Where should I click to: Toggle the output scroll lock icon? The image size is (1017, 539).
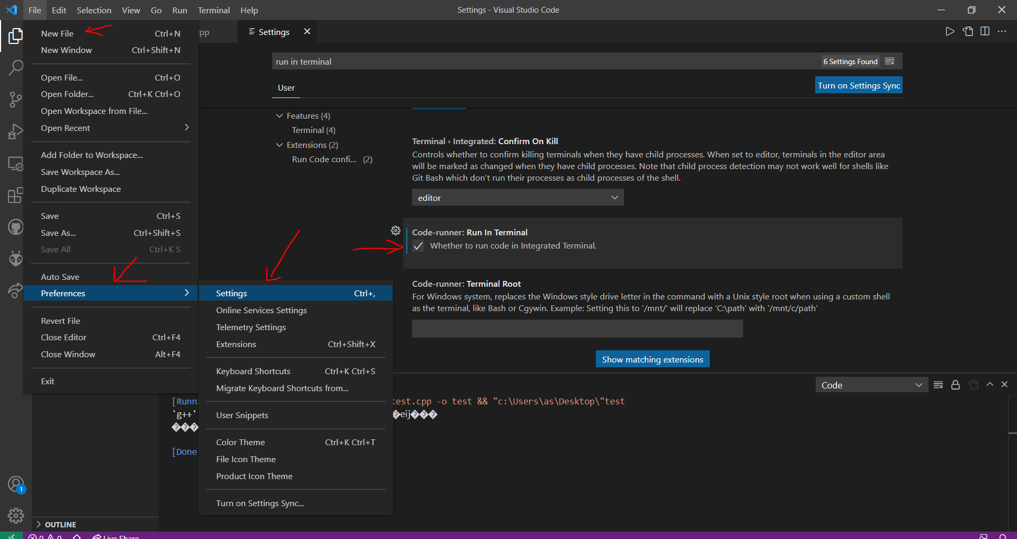956,385
